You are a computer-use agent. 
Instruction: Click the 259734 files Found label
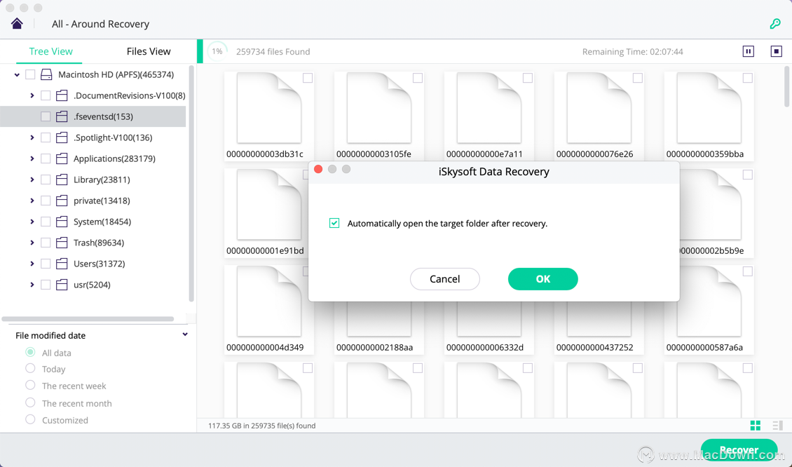point(273,52)
